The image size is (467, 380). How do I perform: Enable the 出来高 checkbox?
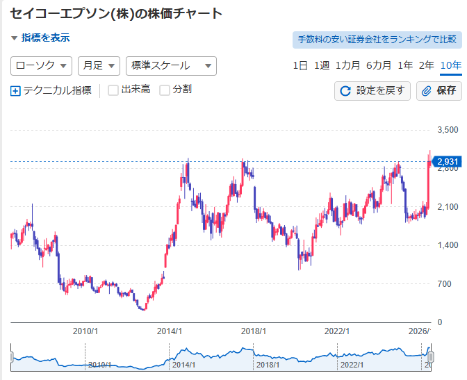click(113, 90)
